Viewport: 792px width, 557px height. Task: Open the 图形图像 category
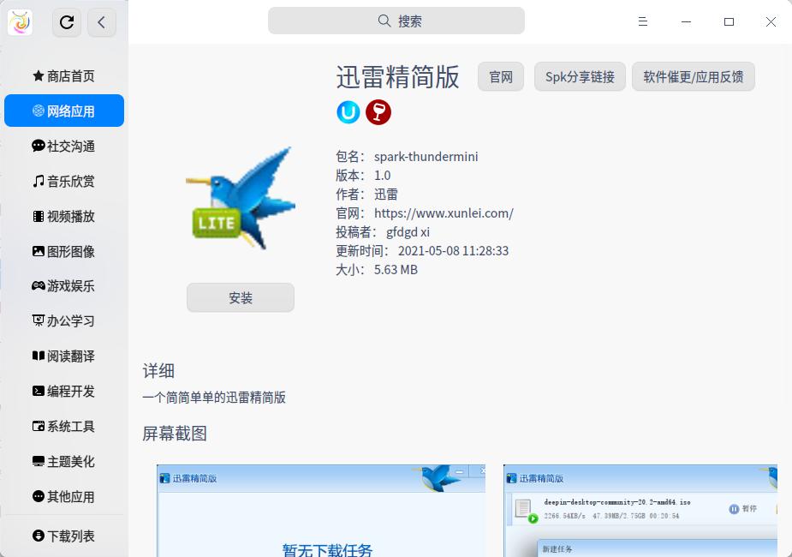point(64,251)
